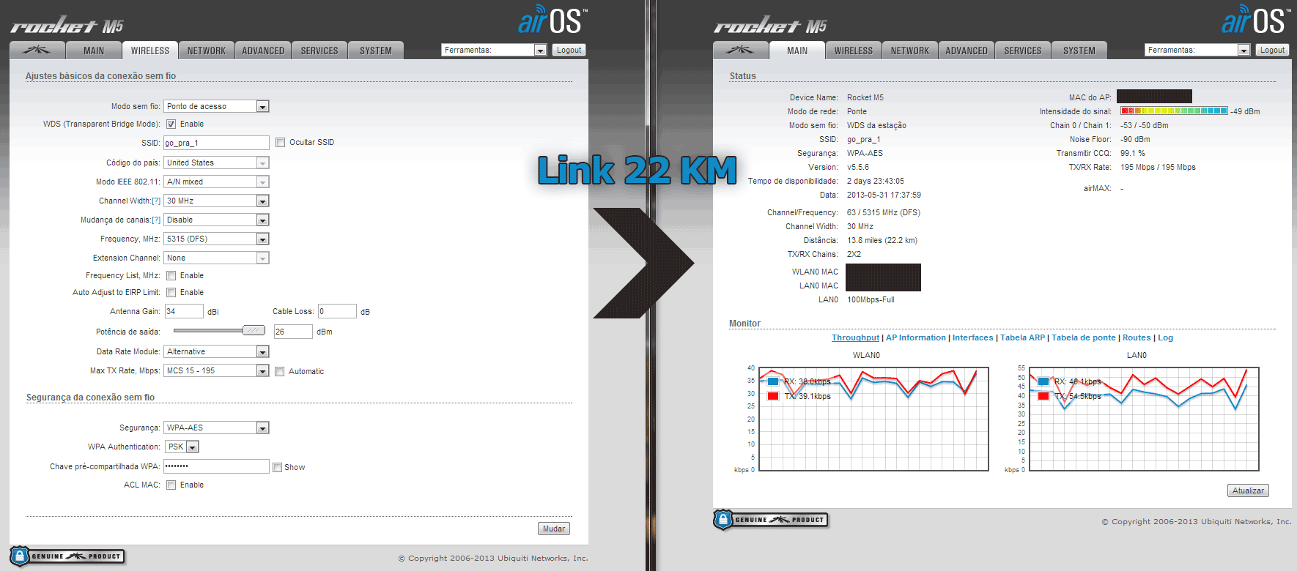Enable the Frequency List MHz checkbox
The width and height of the screenshot is (1297, 571).
click(171, 276)
